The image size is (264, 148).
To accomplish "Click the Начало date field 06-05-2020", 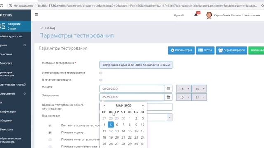I will [132, 89].
